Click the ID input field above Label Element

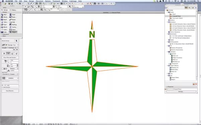pyautogui.click(x=11, y=85)
